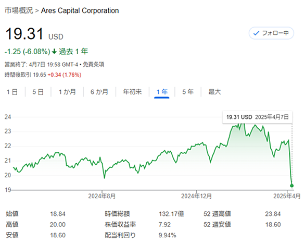Click the green dot at the chart's end
Viewport: 305px width, 242px height.
tap(292, 186)
